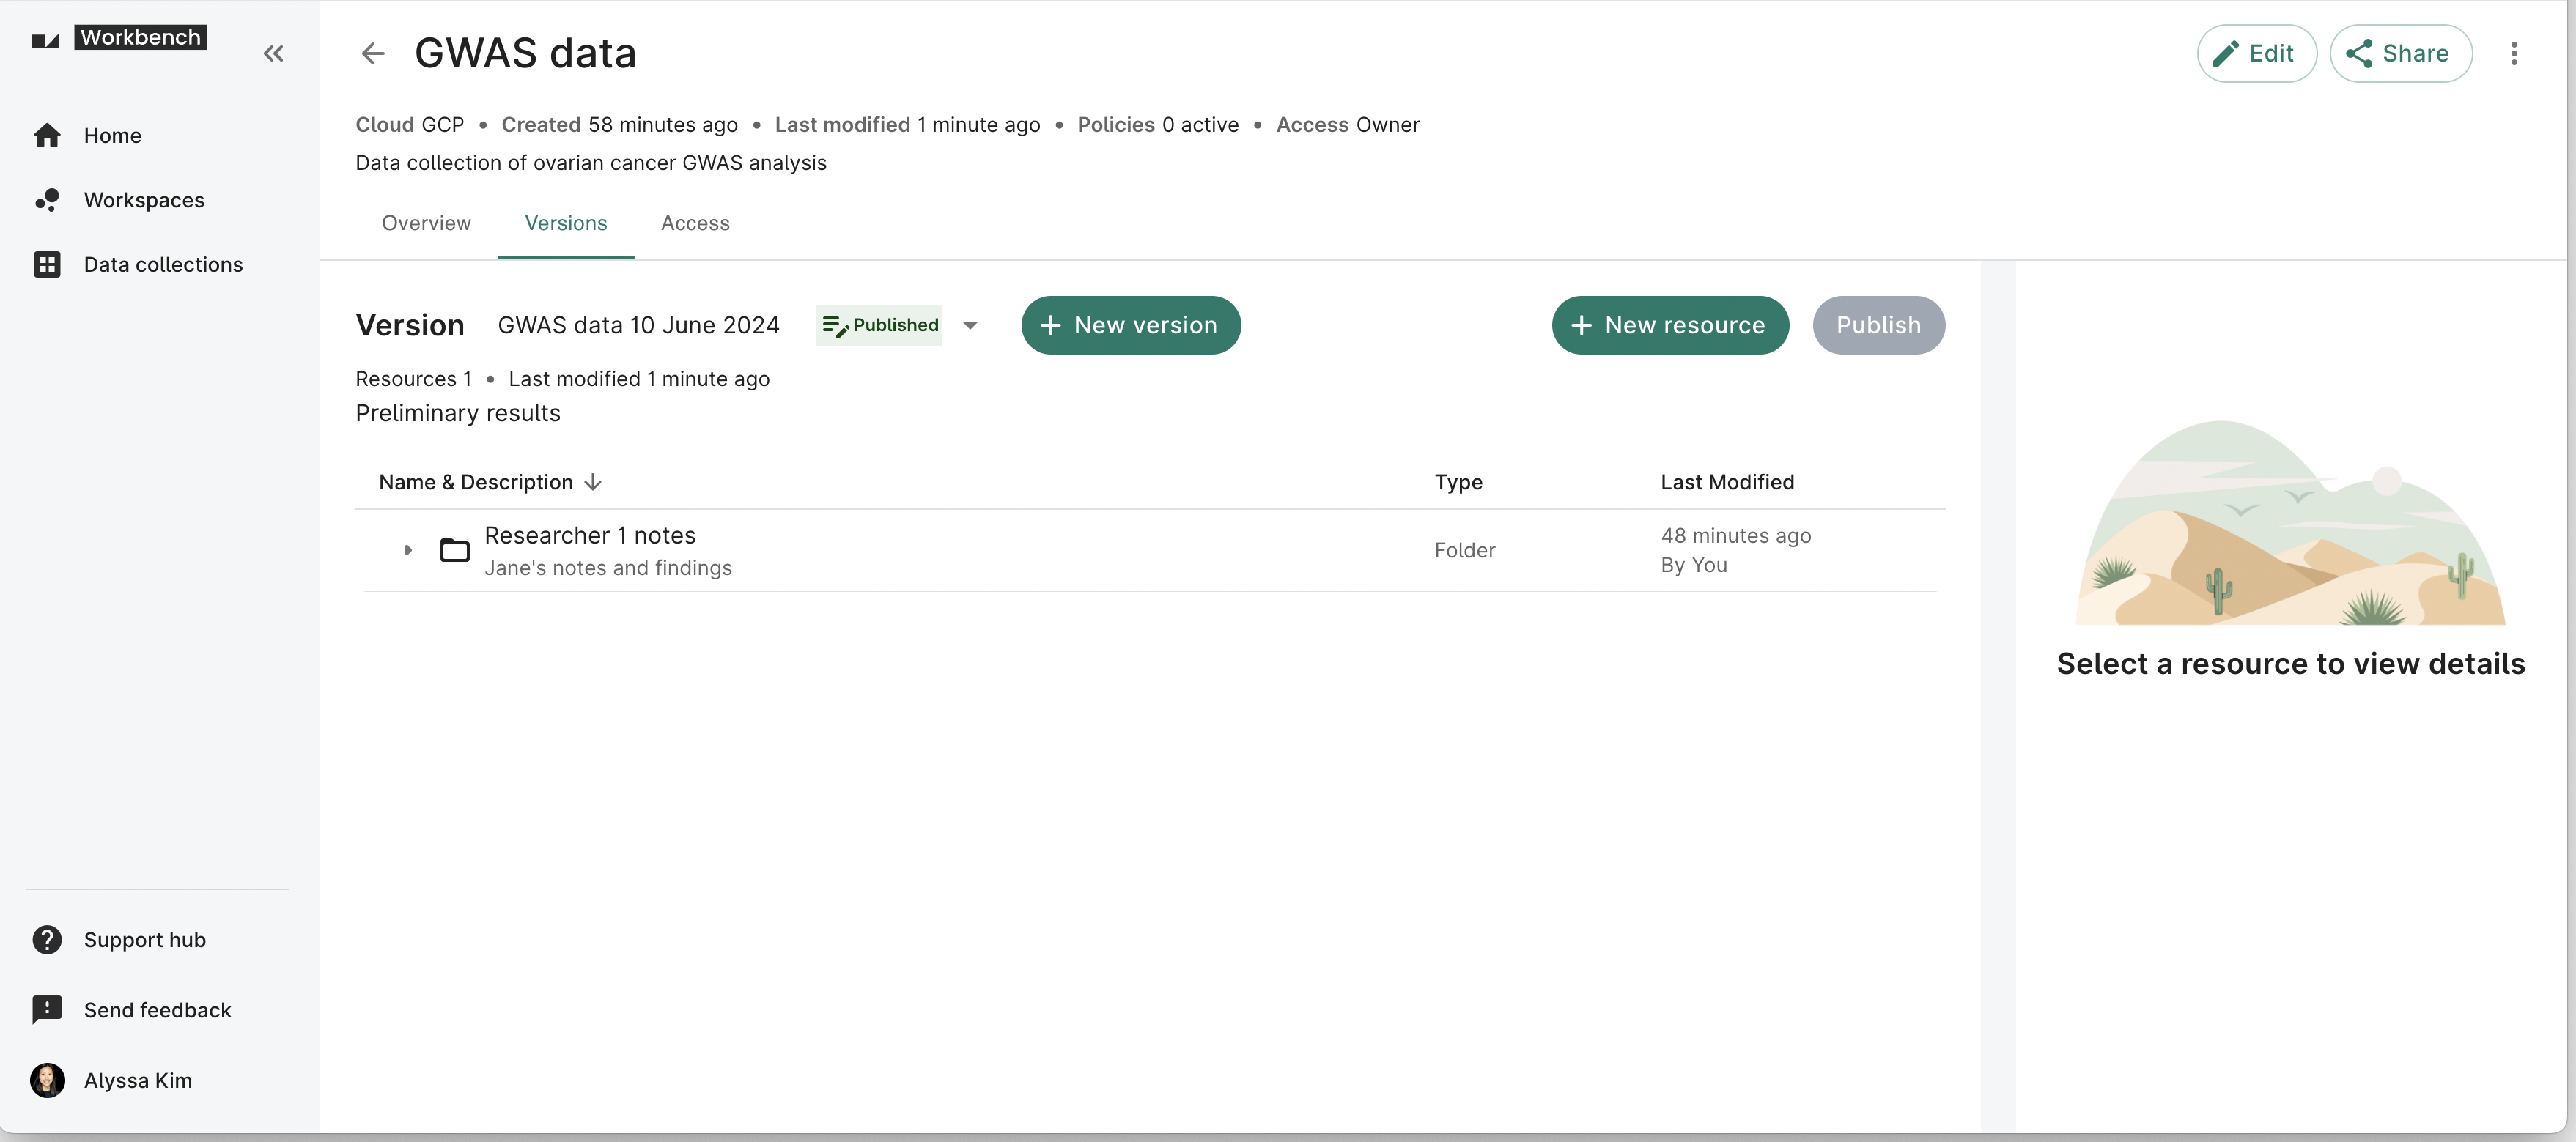Select Alylla Kim profile icon

48,1080
